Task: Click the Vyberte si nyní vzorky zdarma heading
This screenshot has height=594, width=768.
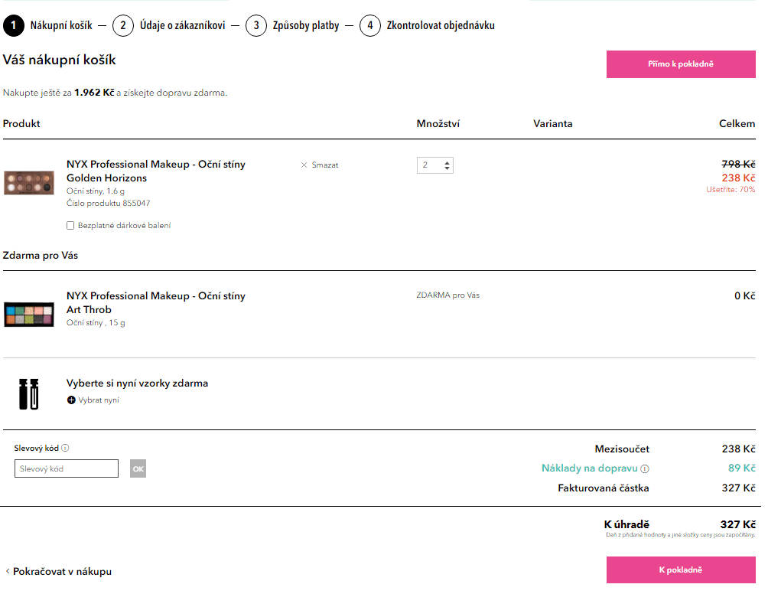Action: coord(137,383)
